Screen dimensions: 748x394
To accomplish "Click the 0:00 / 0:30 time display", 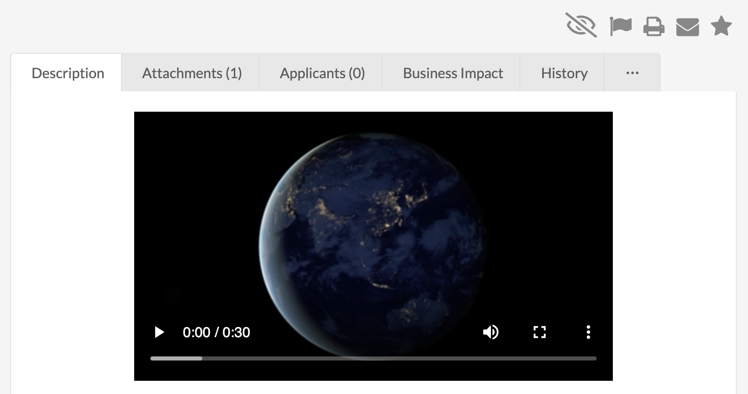I will point(216,333).
